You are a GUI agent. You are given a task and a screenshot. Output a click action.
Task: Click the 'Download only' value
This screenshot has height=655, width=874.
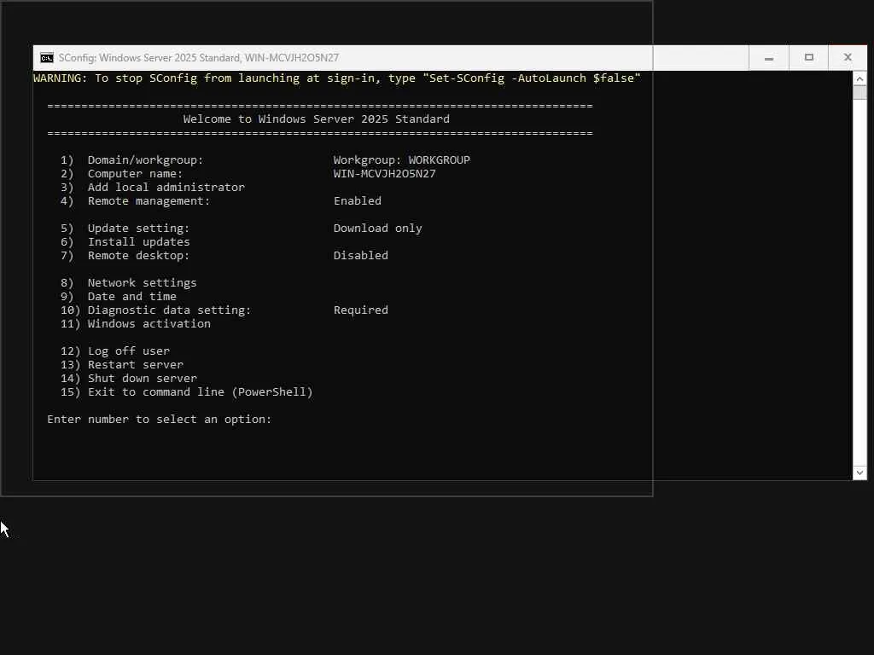click(x=378, y=229)
